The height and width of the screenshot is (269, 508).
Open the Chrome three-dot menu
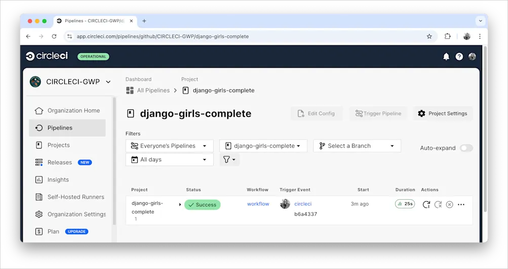click(480, 36)
